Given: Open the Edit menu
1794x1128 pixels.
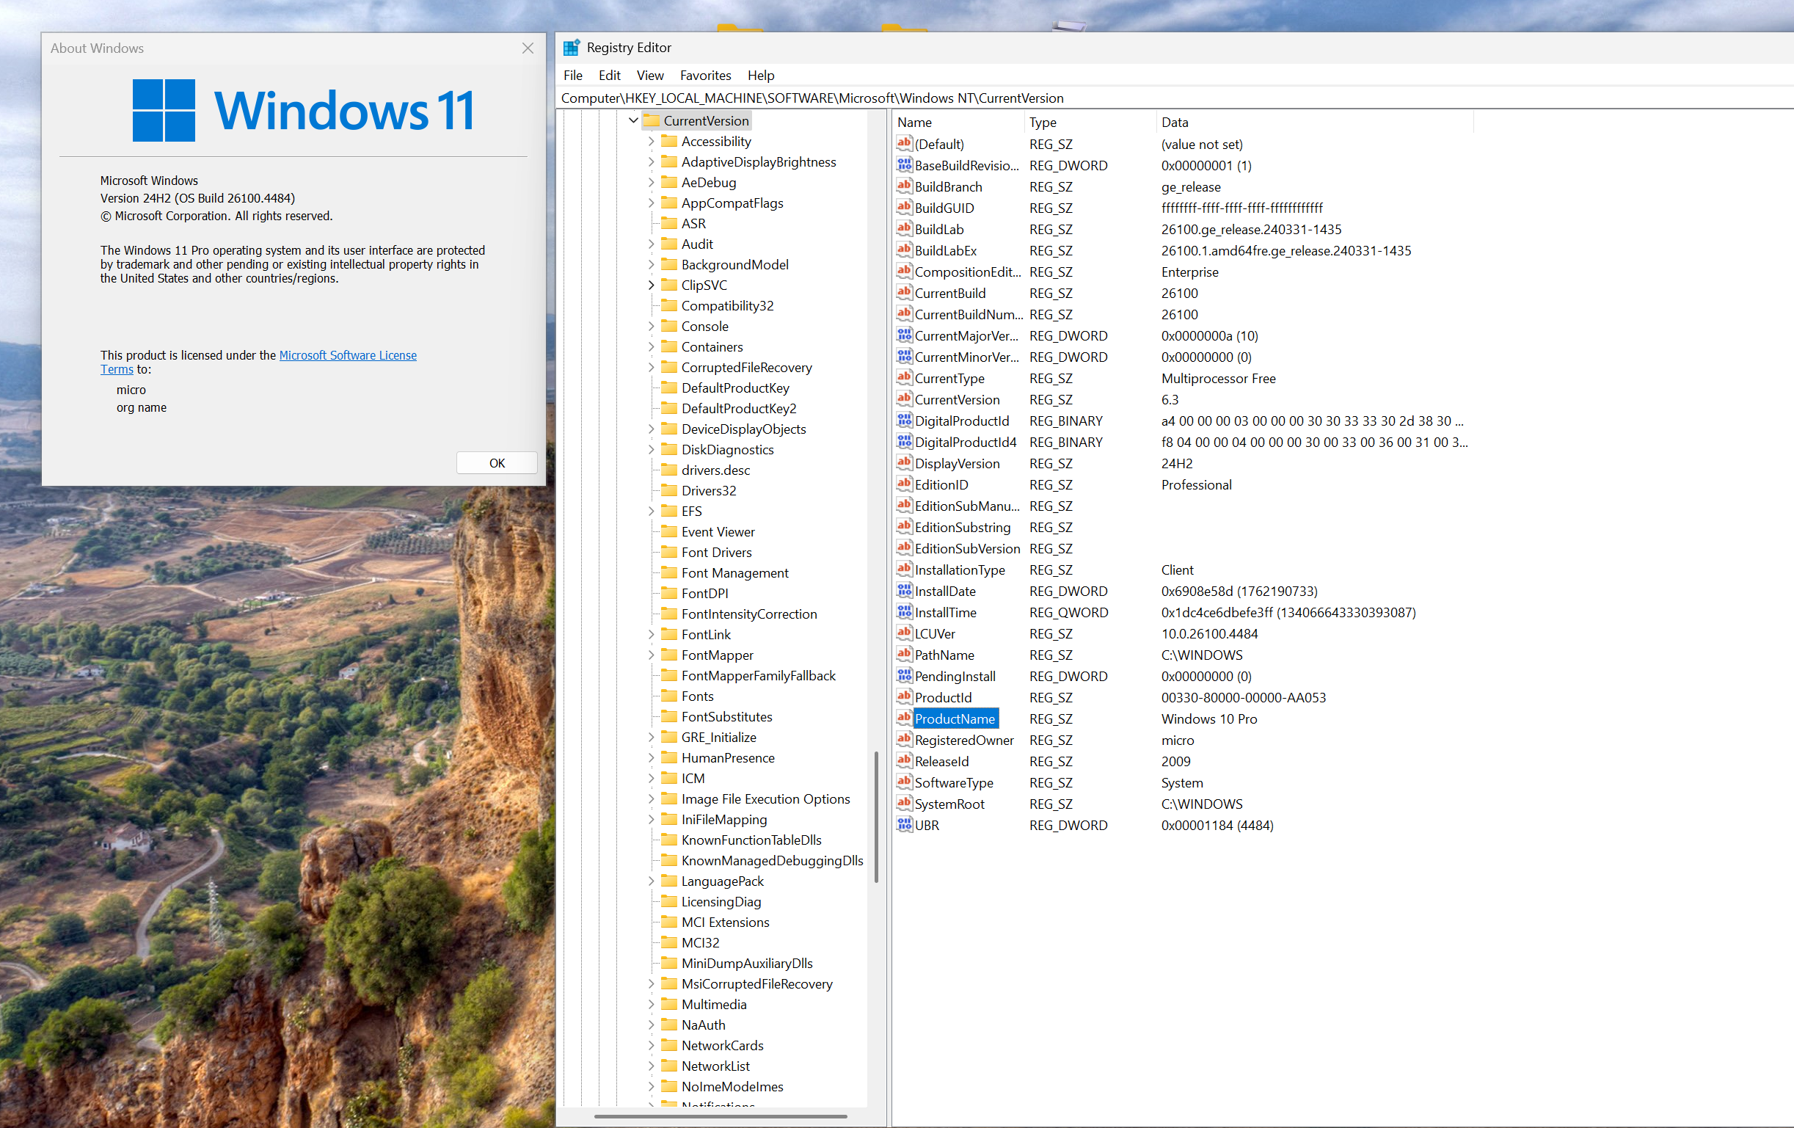Looking at the screenshot, I should tap(609, 76).
